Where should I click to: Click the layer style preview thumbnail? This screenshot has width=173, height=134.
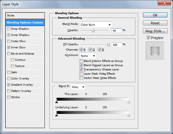tap(155, 51)
